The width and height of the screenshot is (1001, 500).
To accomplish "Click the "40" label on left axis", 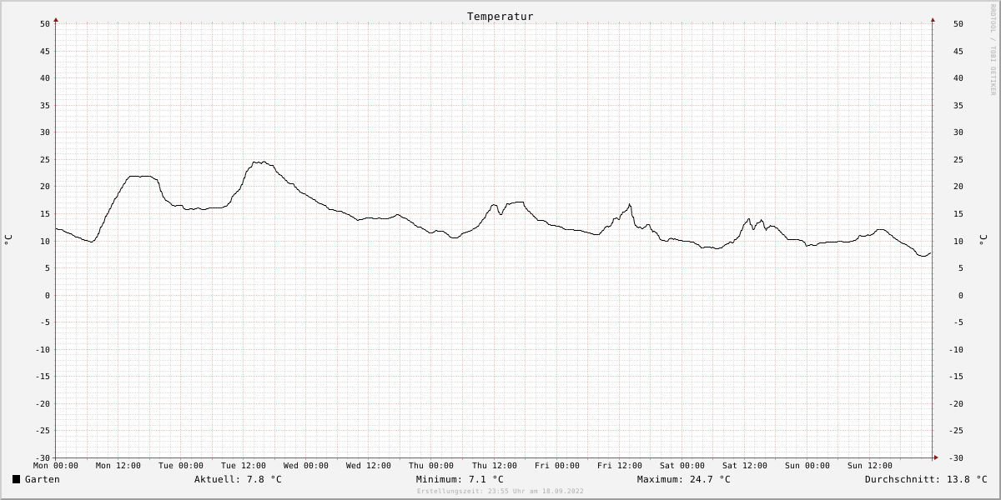I will coord(45,78).
